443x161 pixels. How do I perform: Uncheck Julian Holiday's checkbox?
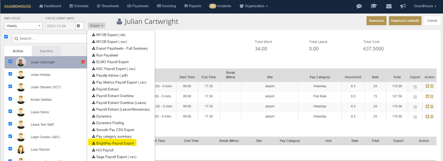point(10,74)
